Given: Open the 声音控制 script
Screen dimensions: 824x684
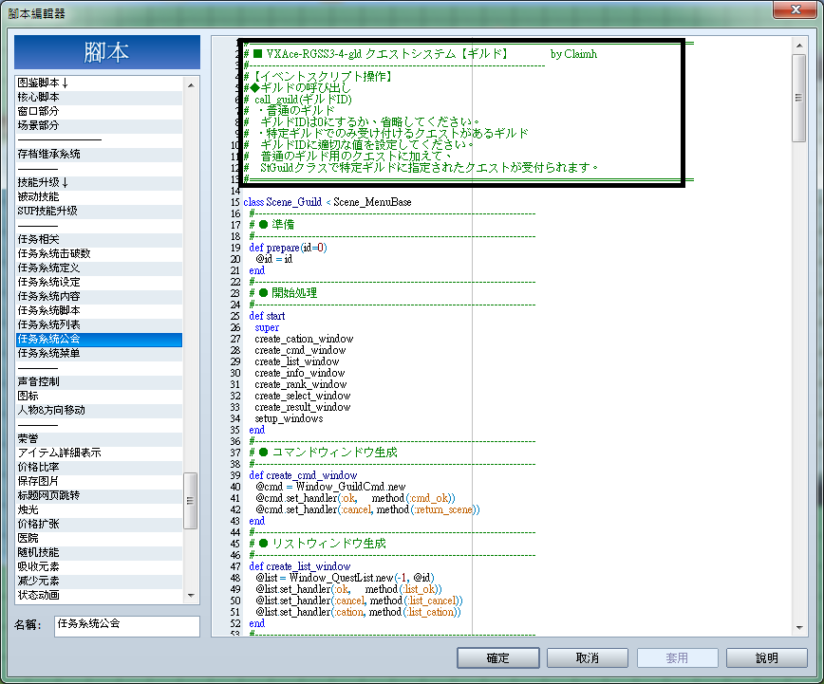Looking at the screenshot, I should click(x=100, y=382).
